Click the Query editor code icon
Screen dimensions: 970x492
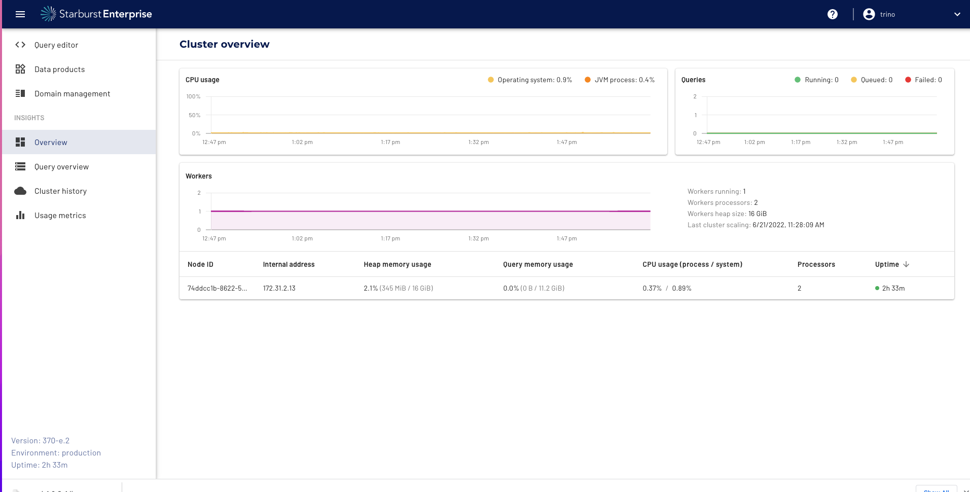(20, 45)
